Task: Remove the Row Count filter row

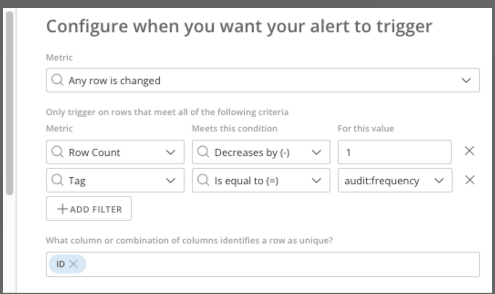Action: point(469,151)
